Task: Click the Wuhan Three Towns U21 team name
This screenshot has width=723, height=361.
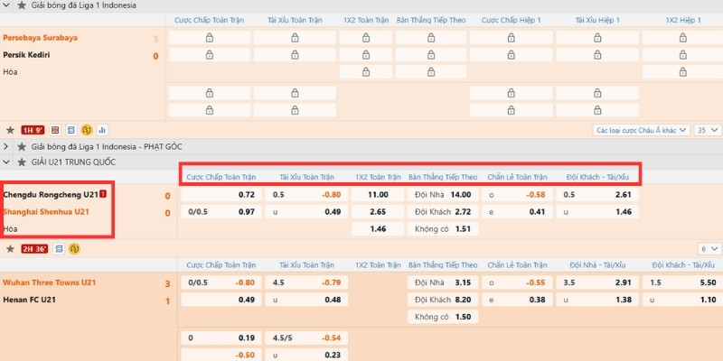Action: [50, 282]
